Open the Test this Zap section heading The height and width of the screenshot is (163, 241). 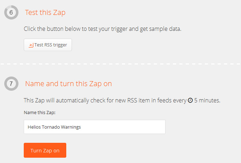click(x=45, y=12)
